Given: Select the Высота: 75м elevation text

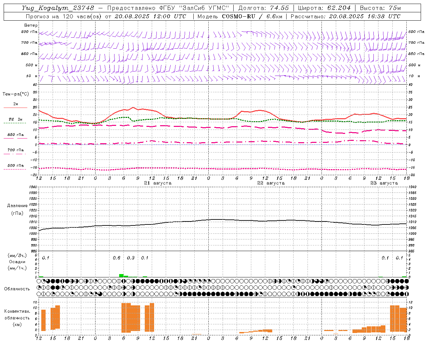Looking at the screenshot, I should (x=380, y=8).
